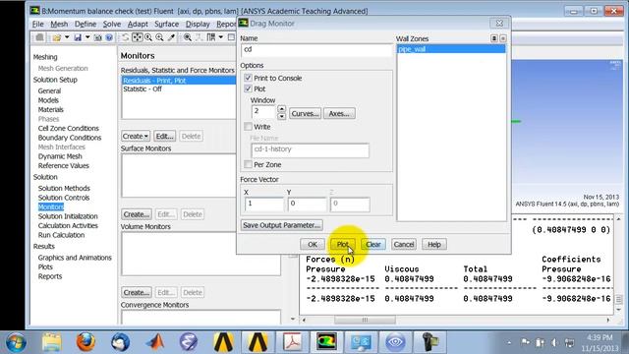Image resolution: width=629 pixels, height=354 pixels.
Task: Click the zoom in magnifier icon
Action: 148,37
